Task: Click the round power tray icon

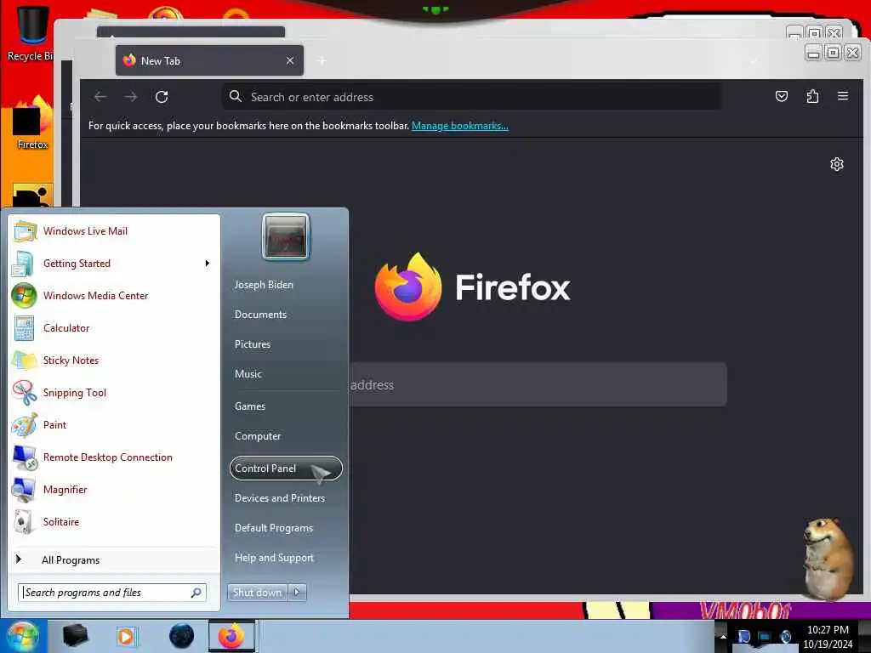Action: tap(785, 636)
